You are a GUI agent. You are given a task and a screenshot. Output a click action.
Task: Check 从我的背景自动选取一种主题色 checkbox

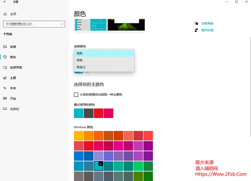[x=76, y=95]
